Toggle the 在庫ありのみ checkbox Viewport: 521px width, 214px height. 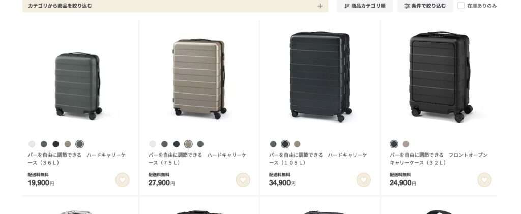461,6
